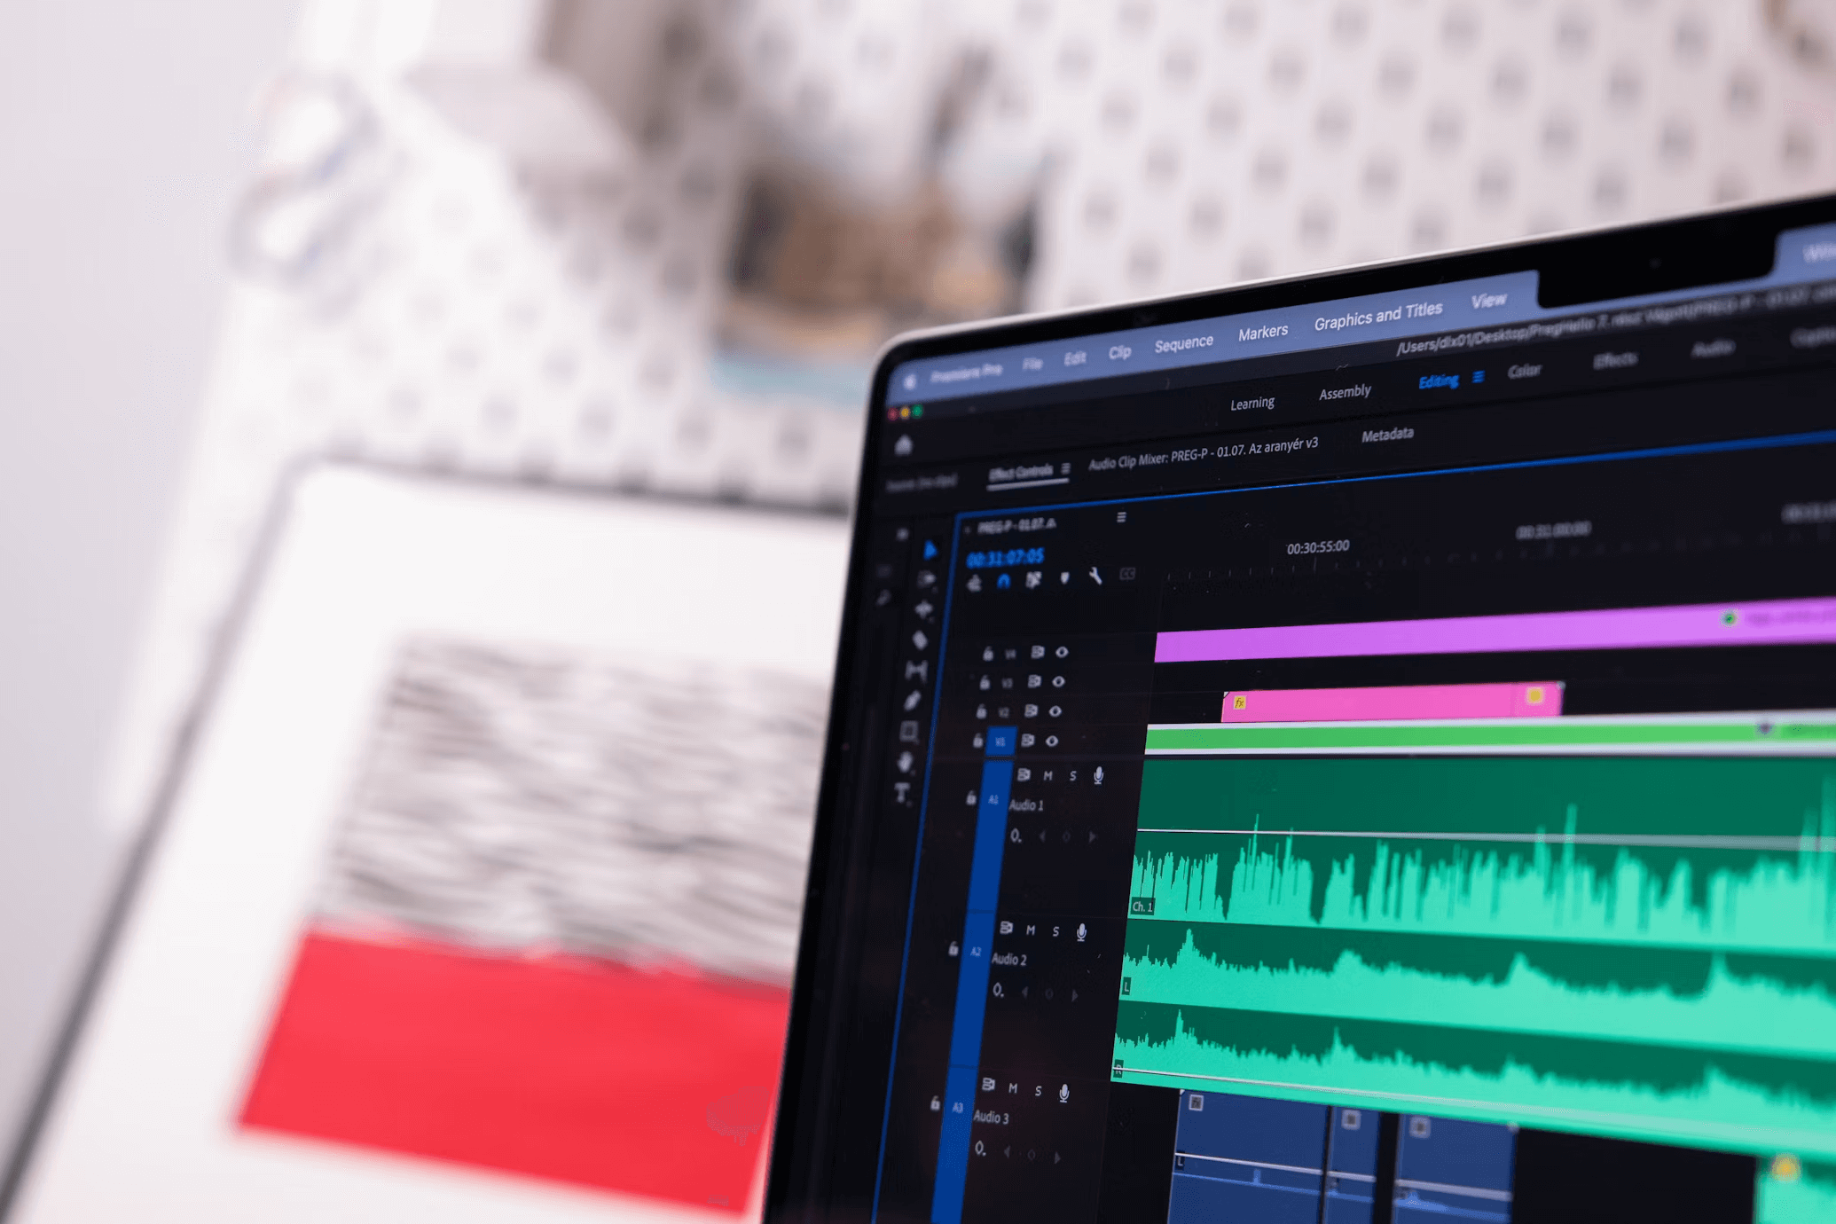Click the nest sequences insert icon
Screen dimensions: 1836x1224
974,583
